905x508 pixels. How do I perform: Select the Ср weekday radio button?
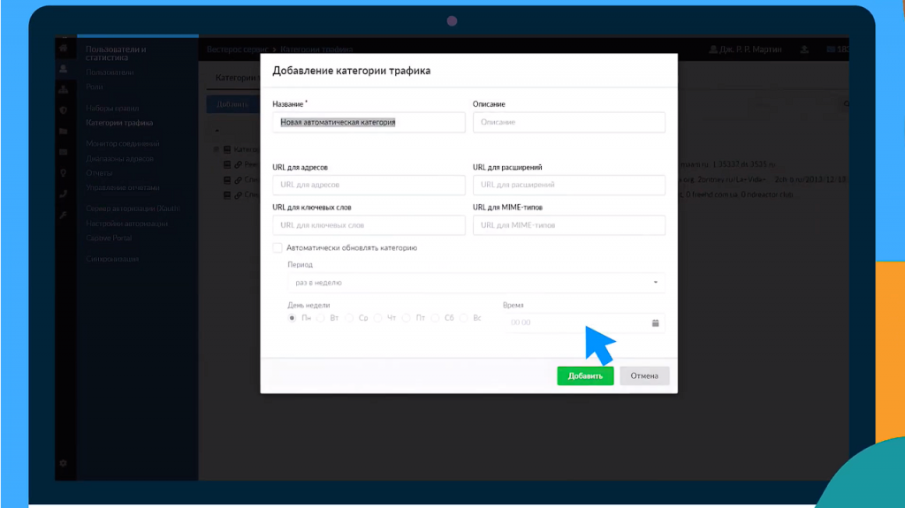click(349, 318)
